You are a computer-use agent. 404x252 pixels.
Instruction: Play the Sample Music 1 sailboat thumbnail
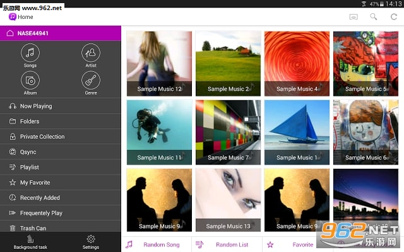tap(297, 132)
